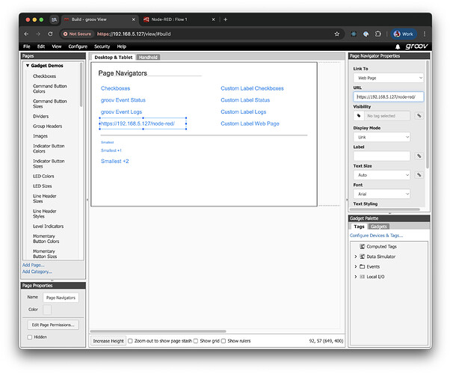This screenshot has width=450, height=374.
Task: Click the browser back arrow
Action: pyautogui.click(x=26, y=34)
